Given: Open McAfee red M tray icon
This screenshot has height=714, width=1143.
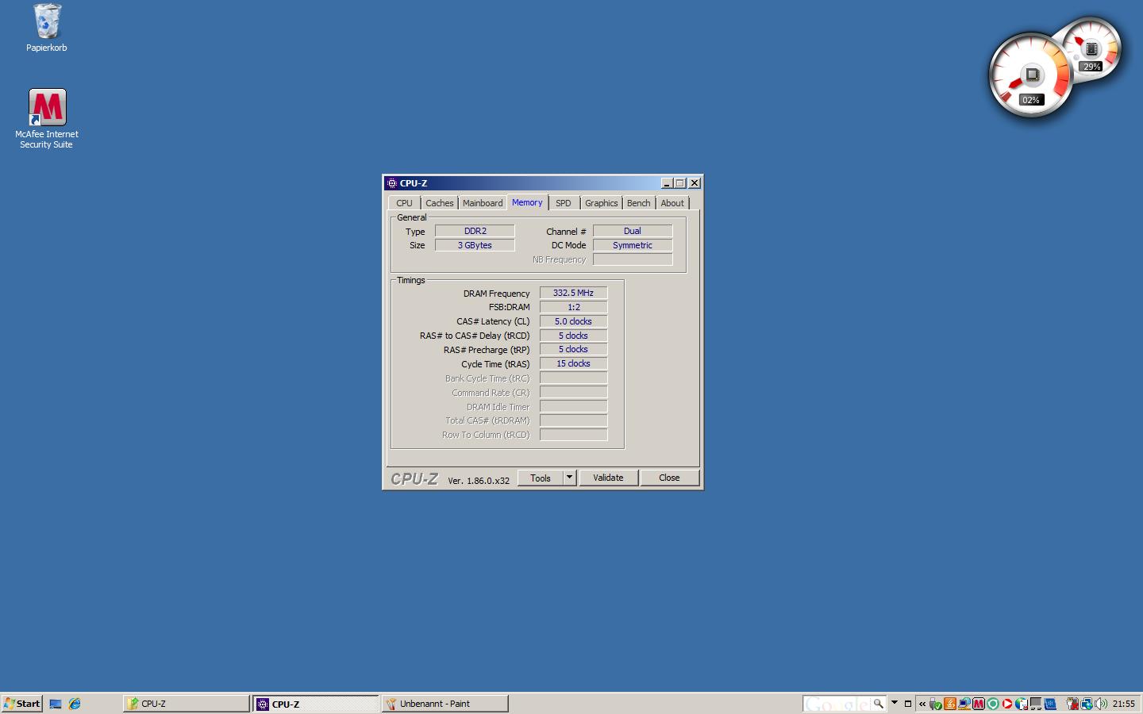Looking at the screenshot, I should pyautogui.click(x=979, y=704).
